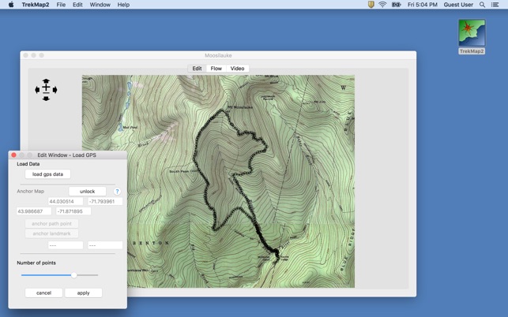508x317 pixels.
Task: Expand the Guest User account menu
Action: click(458, 5)
